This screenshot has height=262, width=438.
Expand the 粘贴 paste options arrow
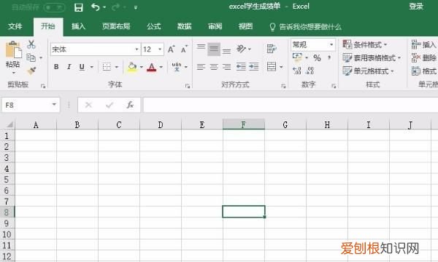[x=13, y=73]
